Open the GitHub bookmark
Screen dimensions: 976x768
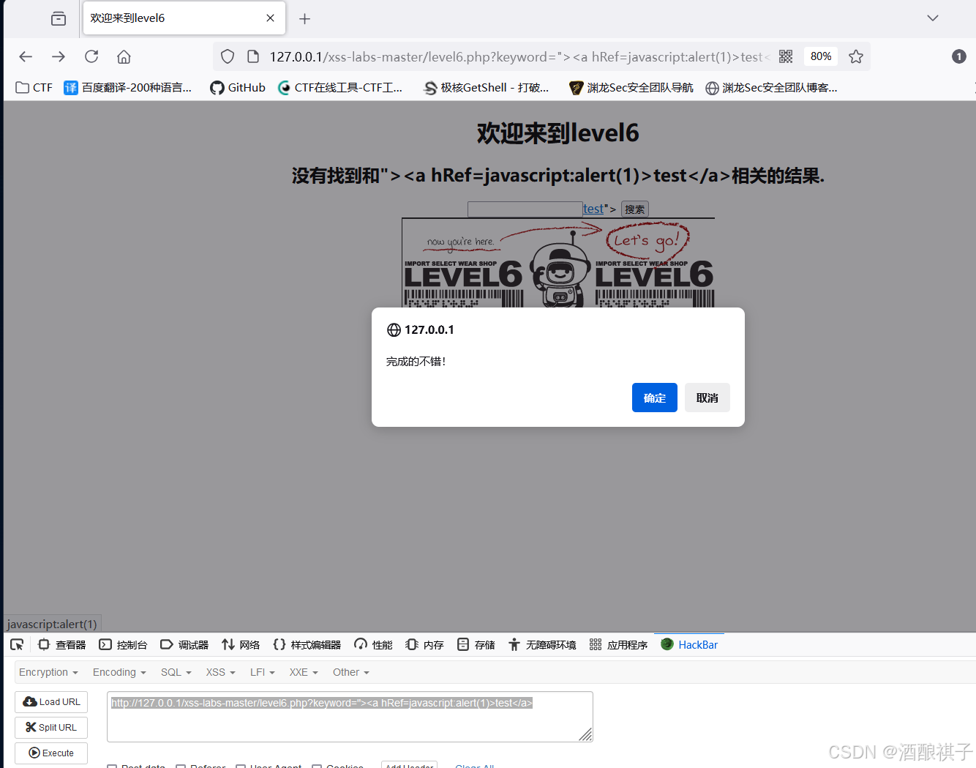238,88
